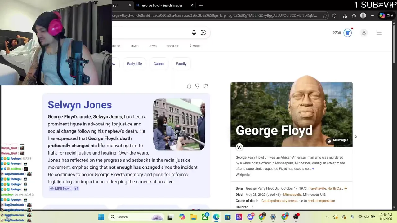The image size is (397, 223).
Task: Open taskbar clock showing 10:40 PM
Action: (385, 217)
